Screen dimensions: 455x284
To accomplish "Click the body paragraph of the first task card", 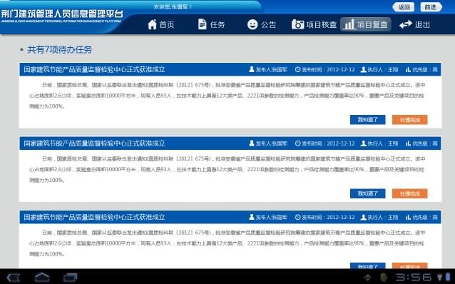I will pos(227,96).
